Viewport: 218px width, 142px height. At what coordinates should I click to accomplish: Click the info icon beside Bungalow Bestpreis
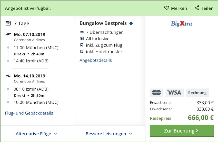point(131,23)
